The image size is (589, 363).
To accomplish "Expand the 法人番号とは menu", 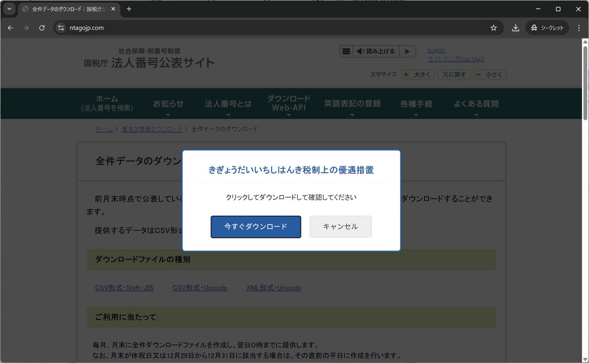I will point(228,104).
